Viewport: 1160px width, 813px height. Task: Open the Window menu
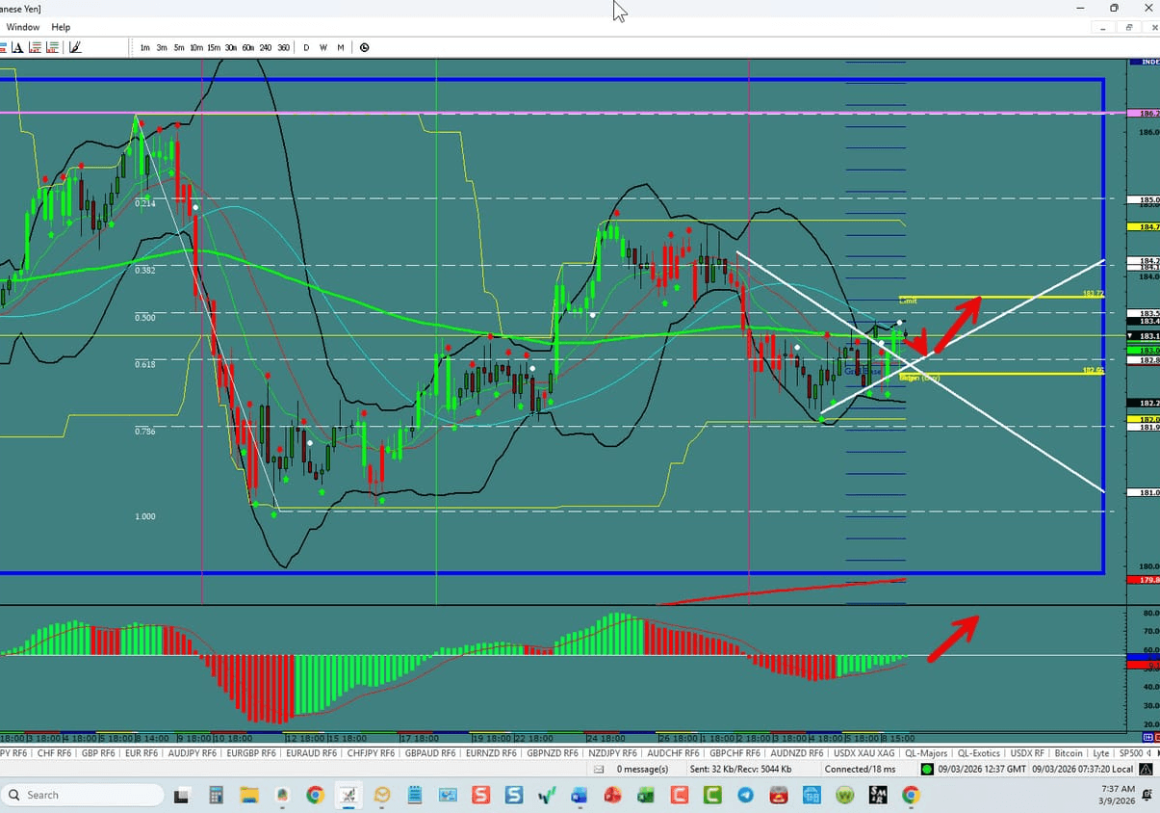coord(22,27)
